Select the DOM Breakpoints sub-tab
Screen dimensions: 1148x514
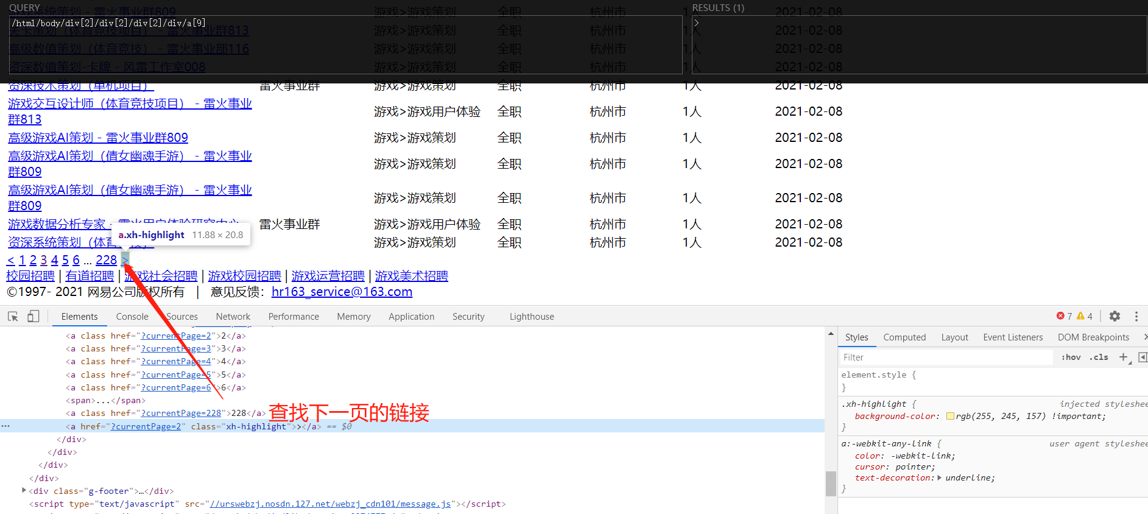(1093, 337)
